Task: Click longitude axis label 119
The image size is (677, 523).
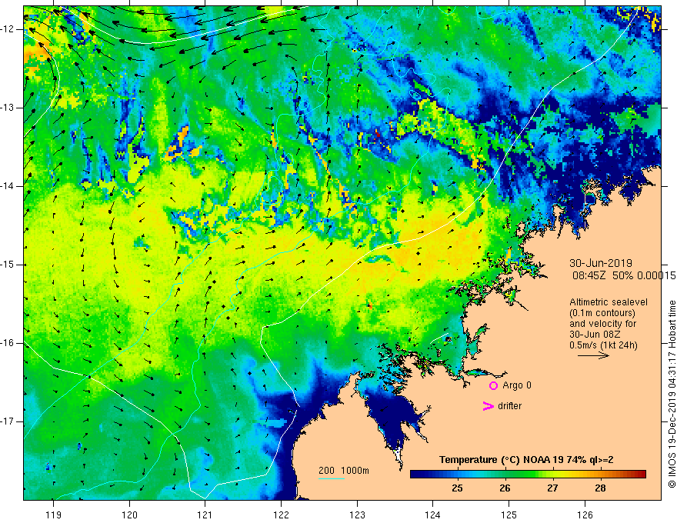Action: click(x=53, y=515)
